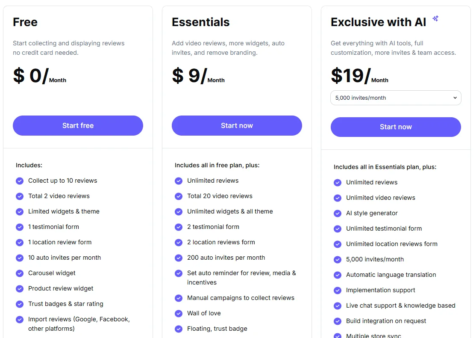Click Start now on the Exclusive with AI plan
This screenshot has height=338, width=476.
click(x=396, y=127)
